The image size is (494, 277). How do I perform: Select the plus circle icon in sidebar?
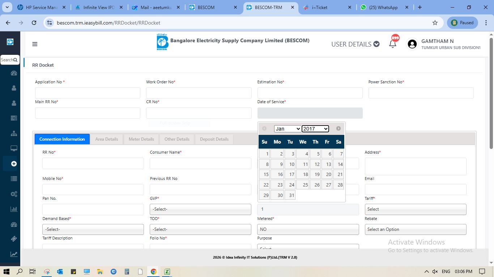click(x=14, y=164)
